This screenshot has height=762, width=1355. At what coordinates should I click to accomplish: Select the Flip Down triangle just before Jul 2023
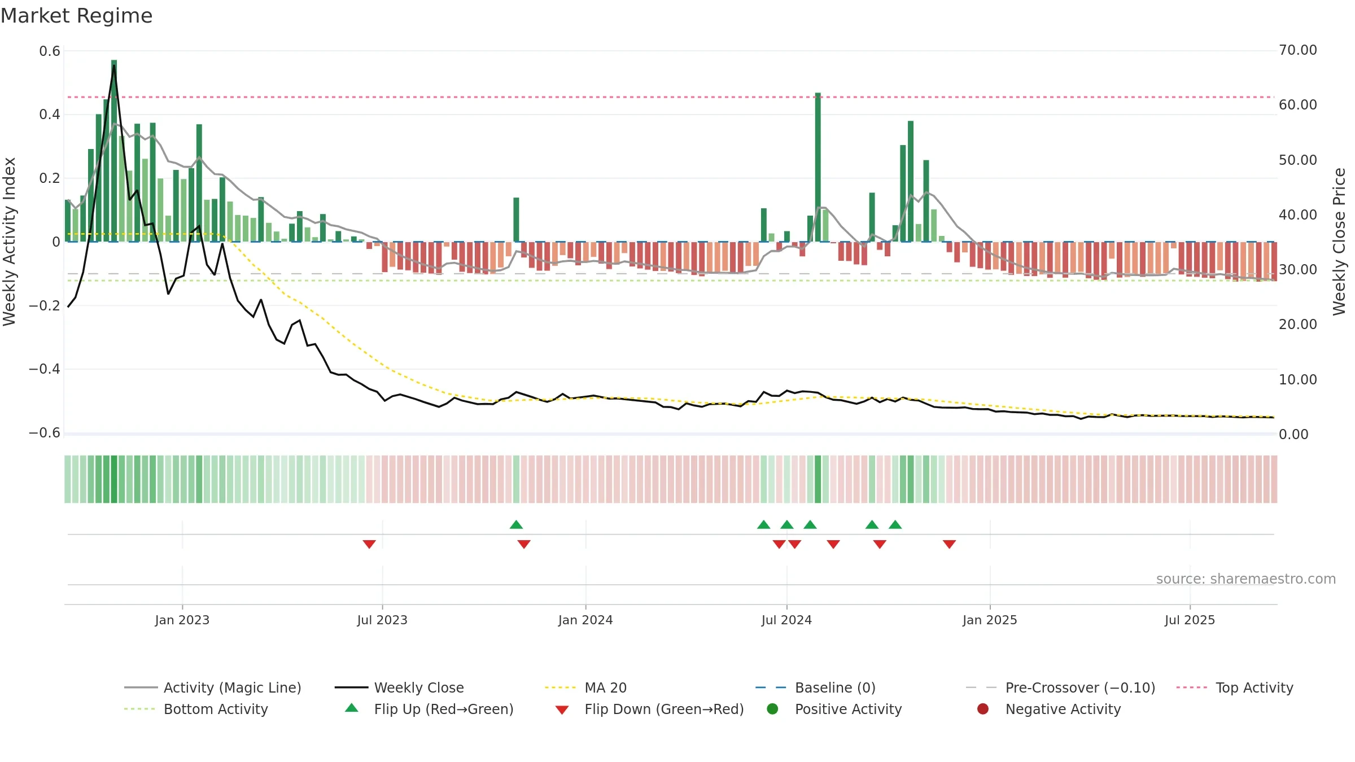click(x=369, y=544)
